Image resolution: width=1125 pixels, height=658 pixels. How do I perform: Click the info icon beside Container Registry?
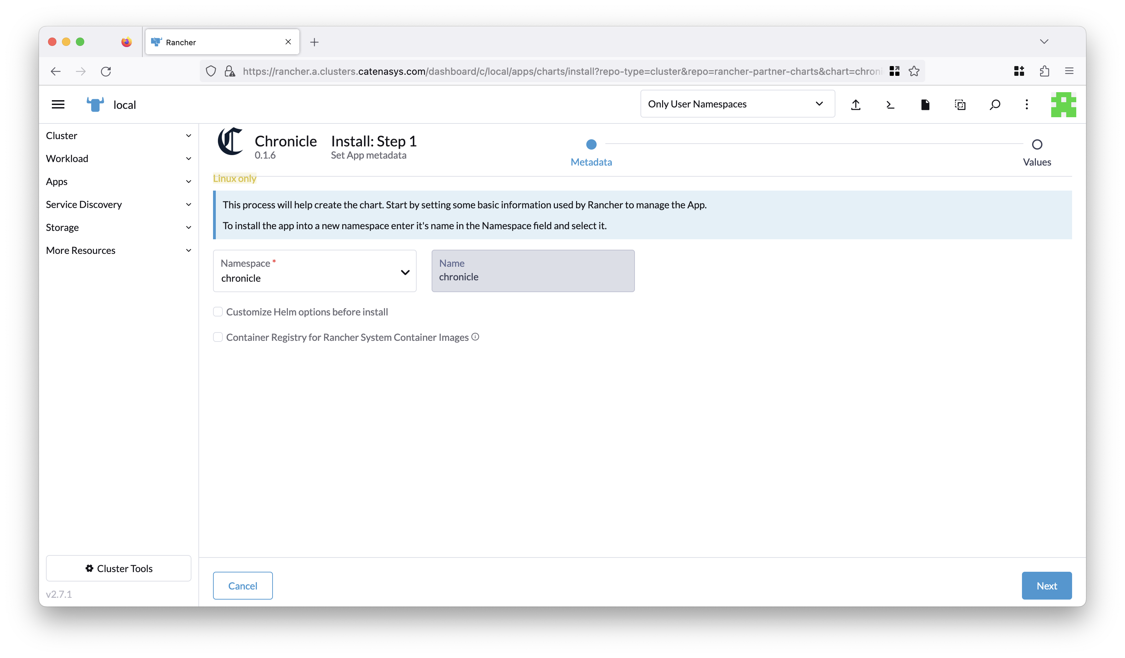(475, 337)
